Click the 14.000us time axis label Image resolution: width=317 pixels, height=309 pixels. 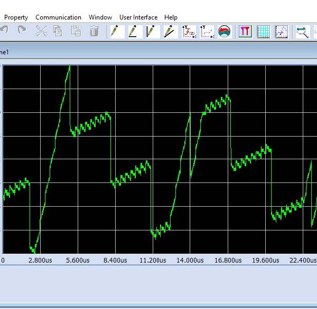(190, 260)
